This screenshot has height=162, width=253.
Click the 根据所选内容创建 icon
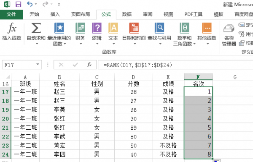242,43
